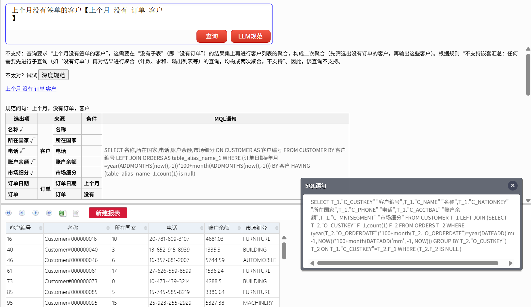Click the 来源 column header
The height and width of the screenshot is (307, 531).
tap(59, 119)
